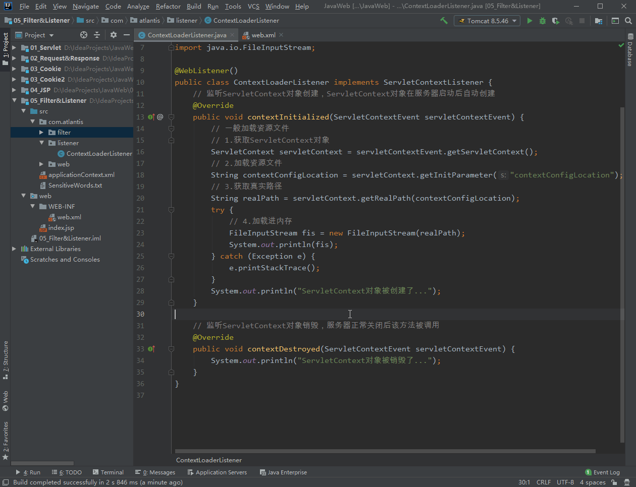Open the 4: Run tool window
636x487 pixels.
click(28, 472)
